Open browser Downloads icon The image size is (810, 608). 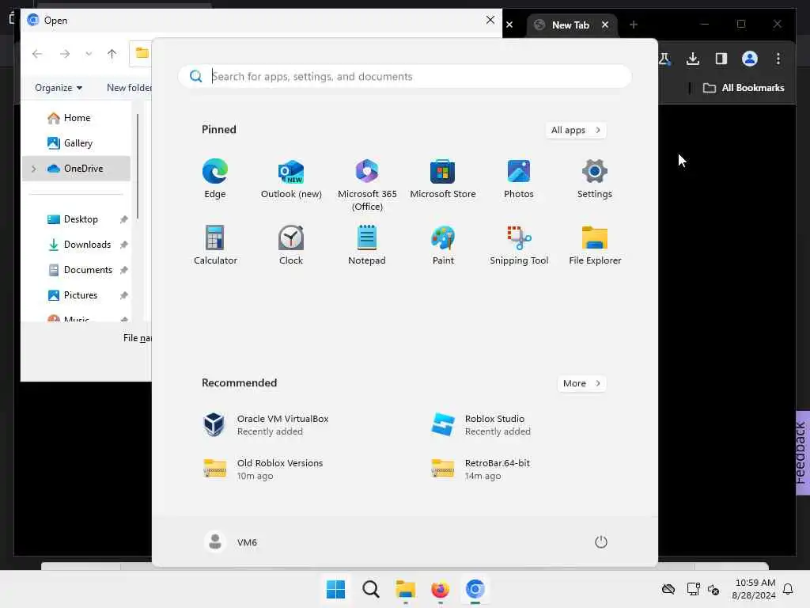point(693,59)
